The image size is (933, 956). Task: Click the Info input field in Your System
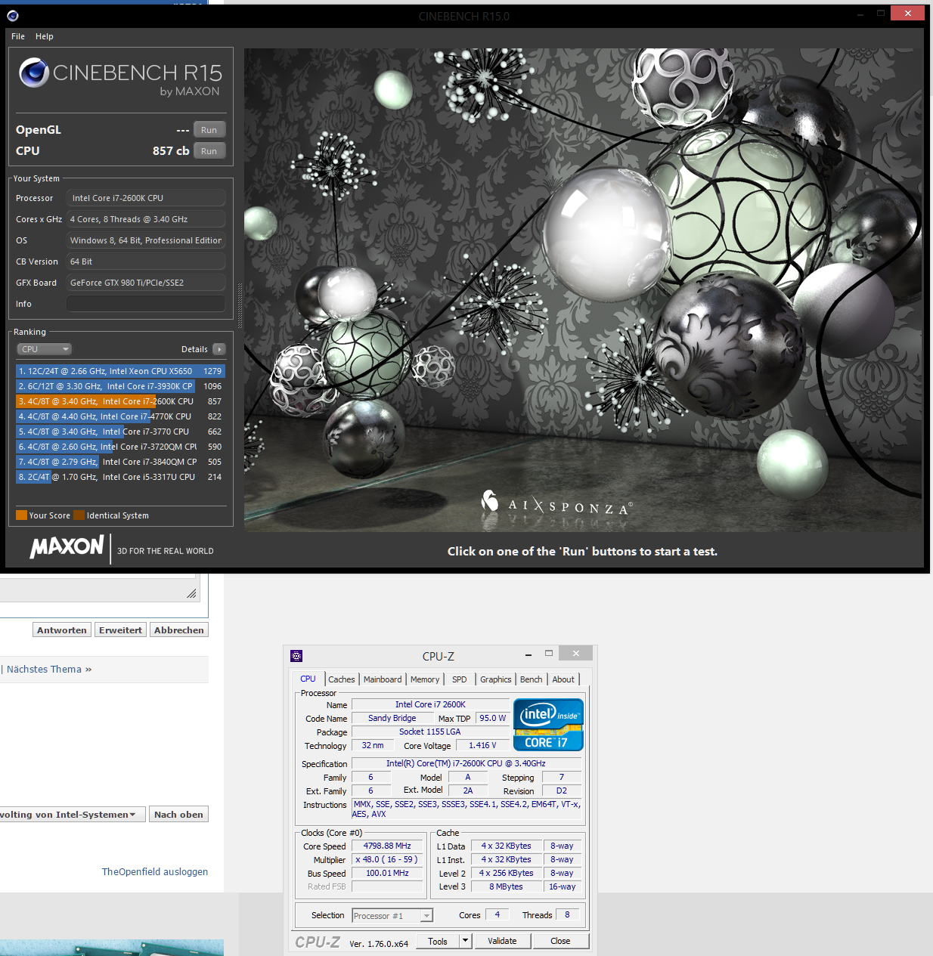pyautogui.click(x=146, y=304)
